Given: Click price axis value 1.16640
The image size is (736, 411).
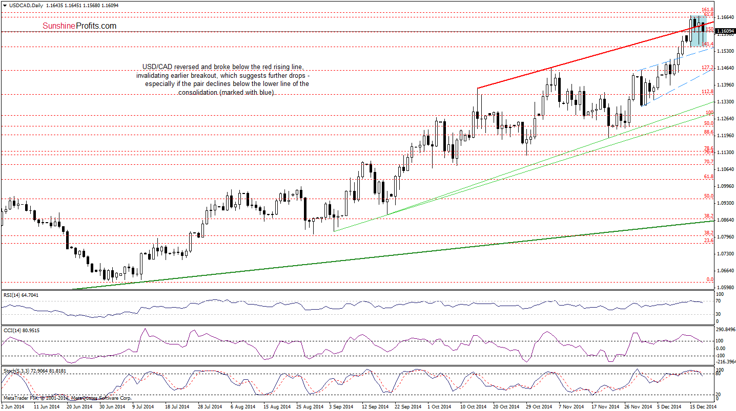Looking at the screenshot, I should [x=725, y=17].
